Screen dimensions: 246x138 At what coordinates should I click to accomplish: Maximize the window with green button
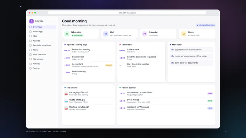coord(35,13)
